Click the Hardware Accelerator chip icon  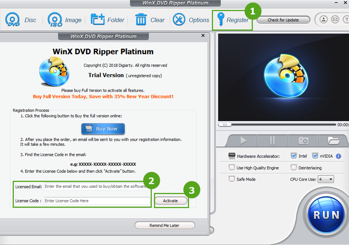[x=232, y=156]
